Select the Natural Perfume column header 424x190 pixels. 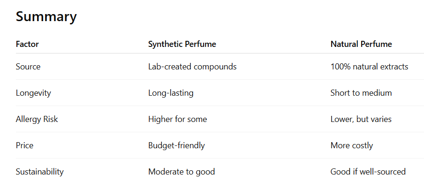pyautogui.click(x=361, y=44)
